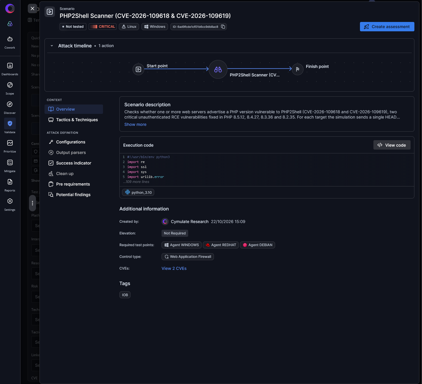This screenshot has height=384, width=422.
Task: Open the Success indicator section
Action: [74, 163]
